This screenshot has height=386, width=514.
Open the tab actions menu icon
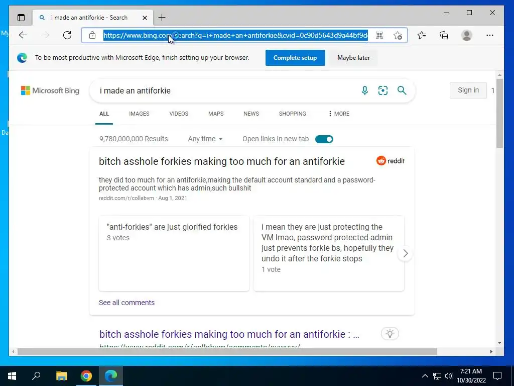(21, 18)
